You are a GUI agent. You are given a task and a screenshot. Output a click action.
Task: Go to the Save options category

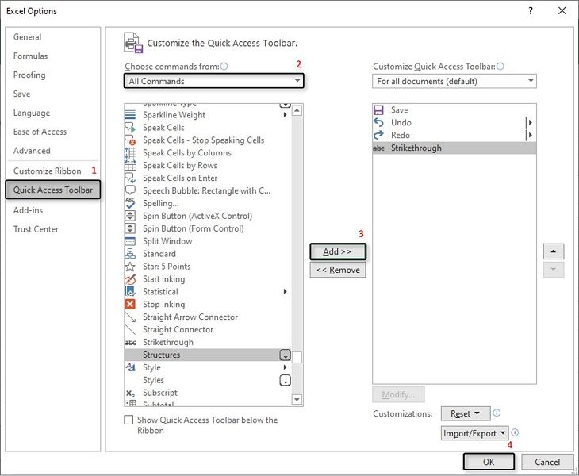click(x=21, y=94)
